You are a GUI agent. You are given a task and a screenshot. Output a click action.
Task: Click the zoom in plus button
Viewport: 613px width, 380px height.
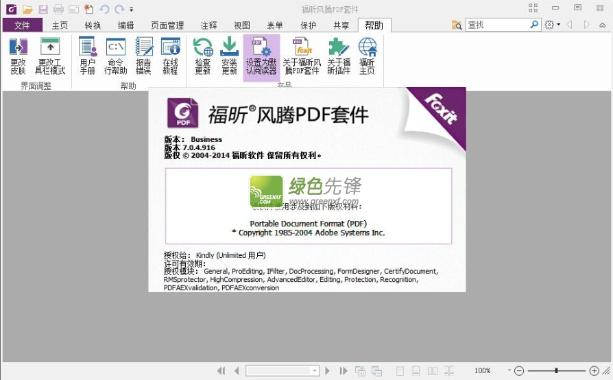594,370
